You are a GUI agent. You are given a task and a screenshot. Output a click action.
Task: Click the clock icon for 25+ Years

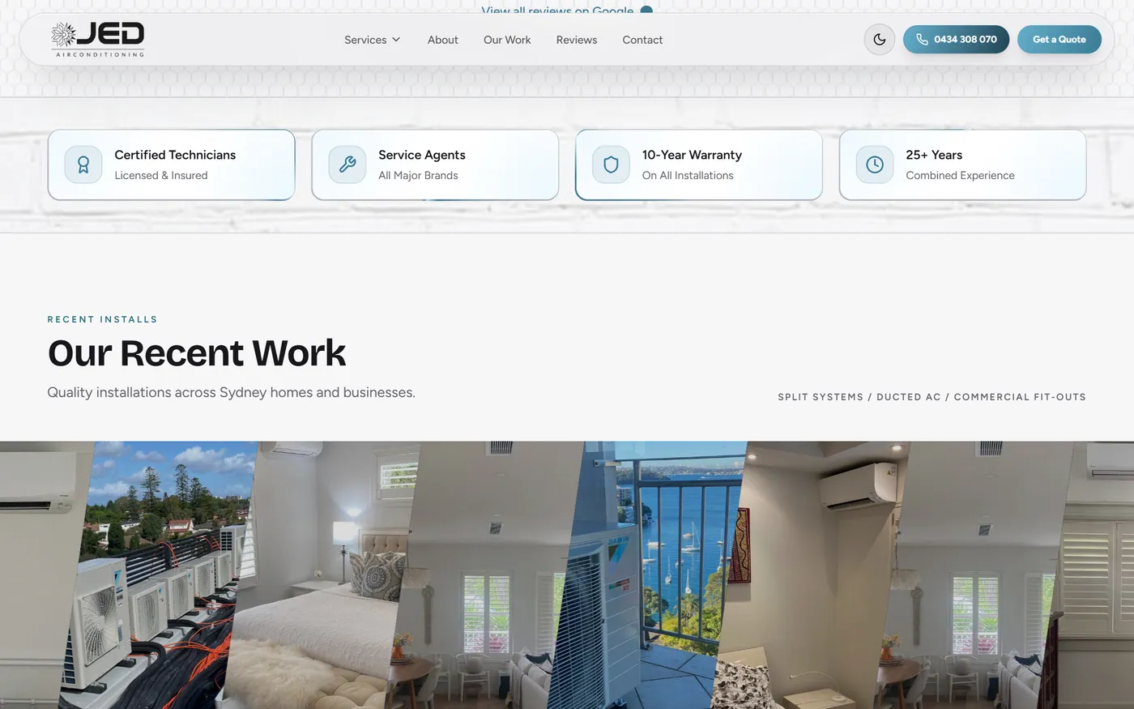click(875, 164)
